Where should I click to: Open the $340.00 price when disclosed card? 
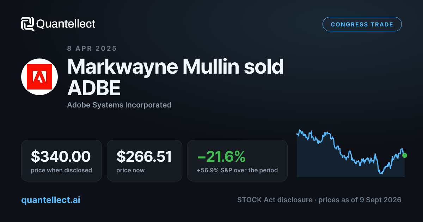pyautogui.click(x=61, y=161)
